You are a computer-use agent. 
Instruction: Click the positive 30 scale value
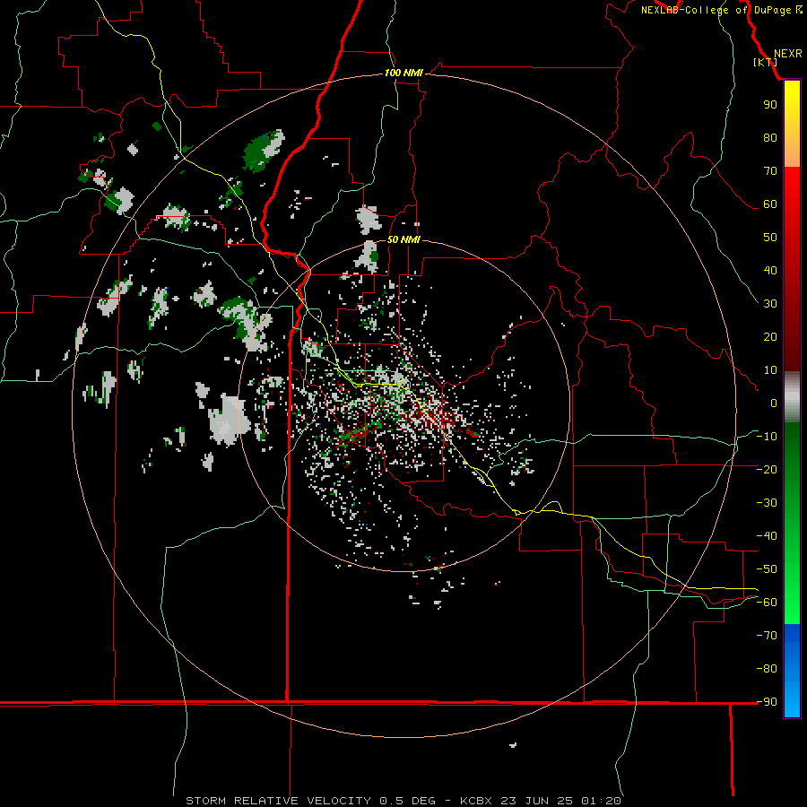[770, 304]
